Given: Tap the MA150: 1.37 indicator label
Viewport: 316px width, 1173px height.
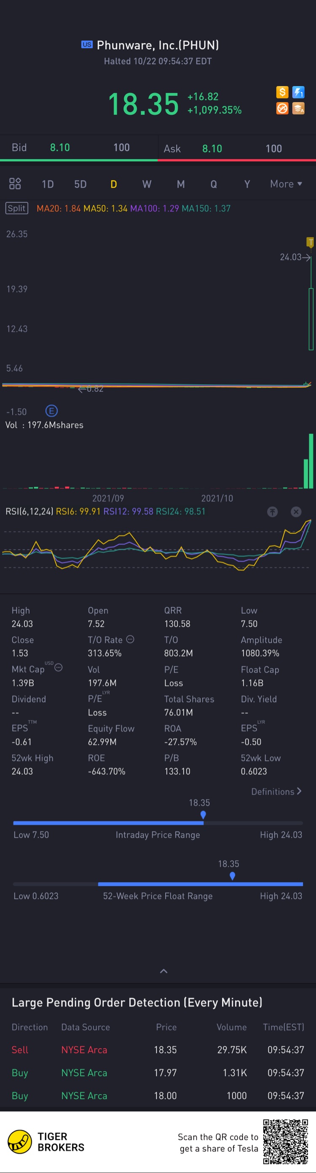Looking at the screenshot, I should point(206,208).
